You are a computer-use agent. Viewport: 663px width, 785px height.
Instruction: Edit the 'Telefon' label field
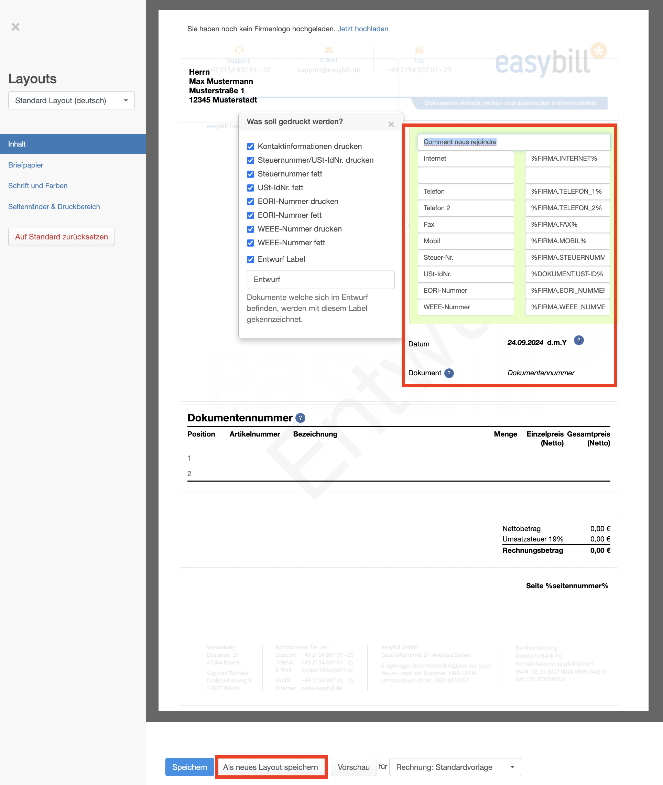466,192
